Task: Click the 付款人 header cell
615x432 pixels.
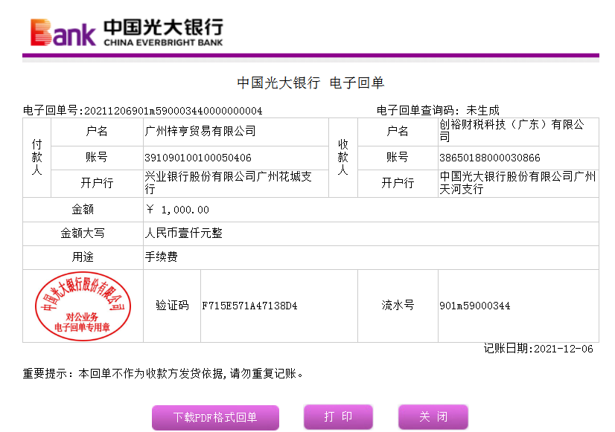Action: point(37,158)
